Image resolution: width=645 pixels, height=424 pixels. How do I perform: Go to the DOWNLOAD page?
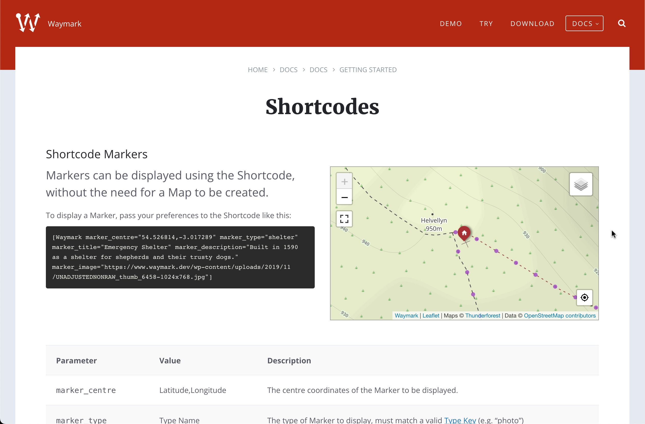[x=532, y=24]
